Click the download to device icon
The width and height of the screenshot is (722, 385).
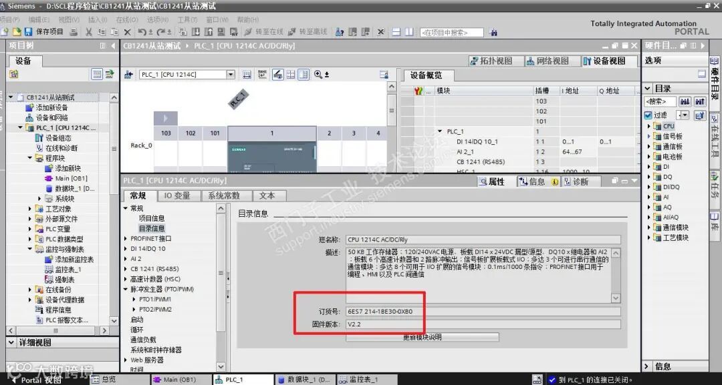(195, 32)
